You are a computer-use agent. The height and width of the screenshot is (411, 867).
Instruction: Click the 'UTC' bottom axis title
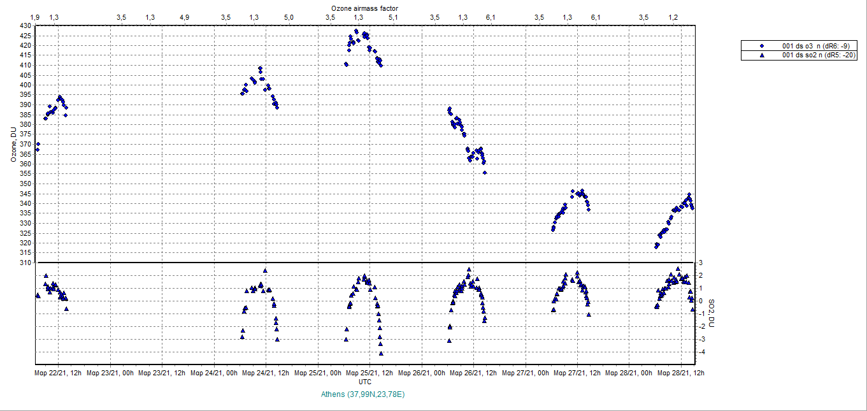(365, 382)
